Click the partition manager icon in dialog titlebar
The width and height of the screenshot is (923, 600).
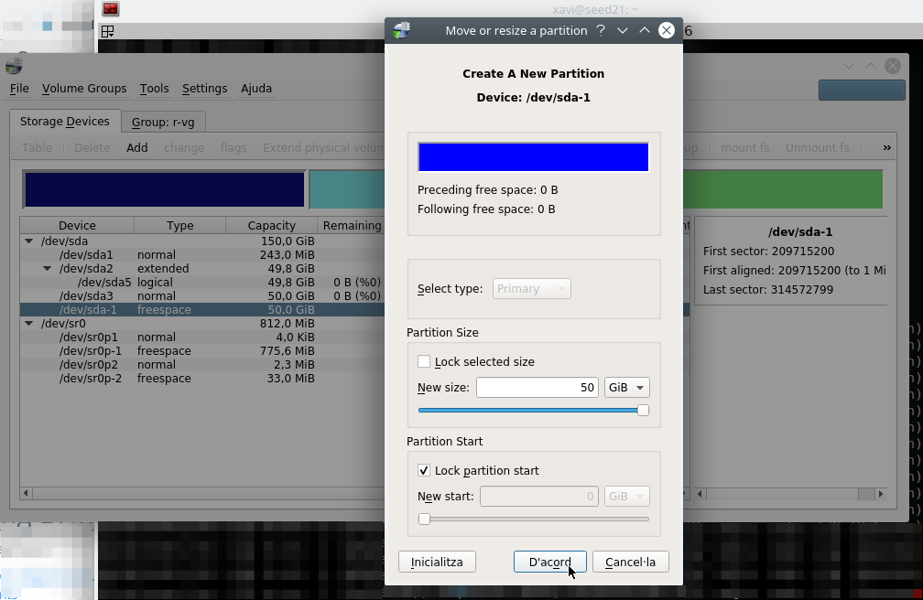tap(401, 30)
